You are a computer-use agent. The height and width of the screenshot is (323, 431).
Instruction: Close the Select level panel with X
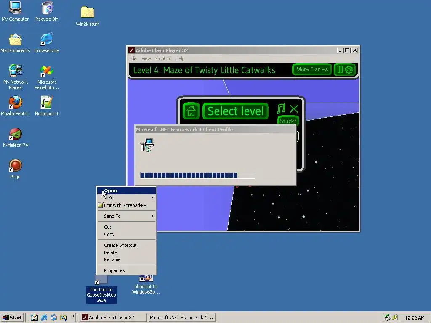(294, 109)
